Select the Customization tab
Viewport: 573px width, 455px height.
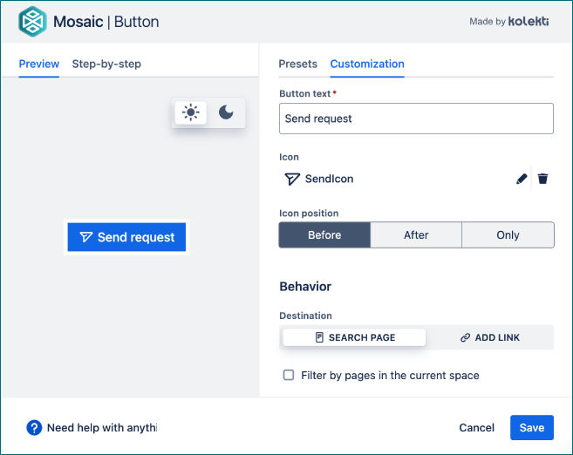367,64
